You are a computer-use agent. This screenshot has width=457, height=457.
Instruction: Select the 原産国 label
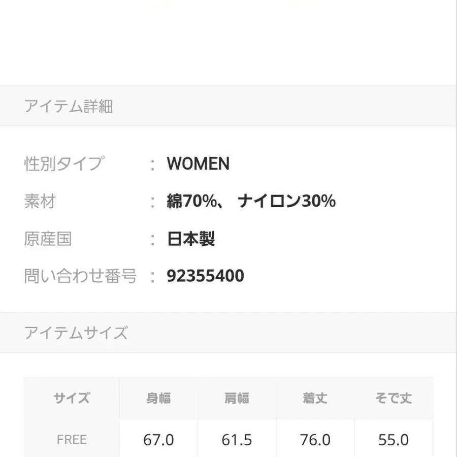point(48,239)
